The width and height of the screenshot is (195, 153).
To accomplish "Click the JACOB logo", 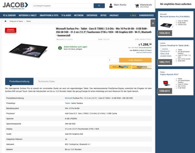I will pos(15,6).
